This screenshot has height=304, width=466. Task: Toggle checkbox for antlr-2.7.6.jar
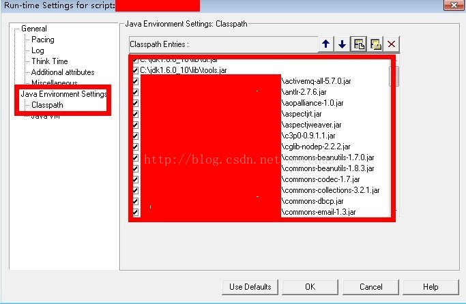pos(136,92)
